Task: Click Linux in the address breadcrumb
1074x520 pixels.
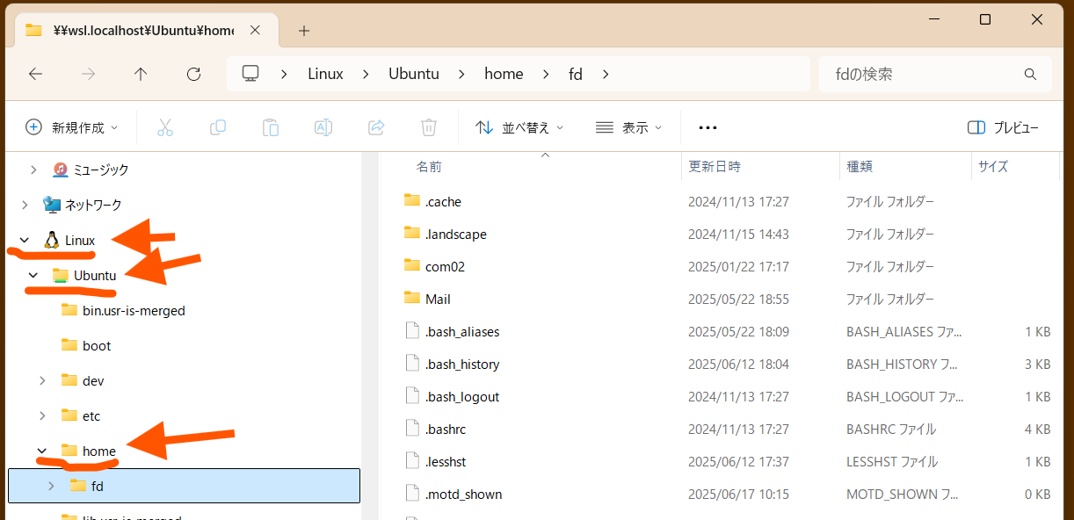Action: pos(325,74)
